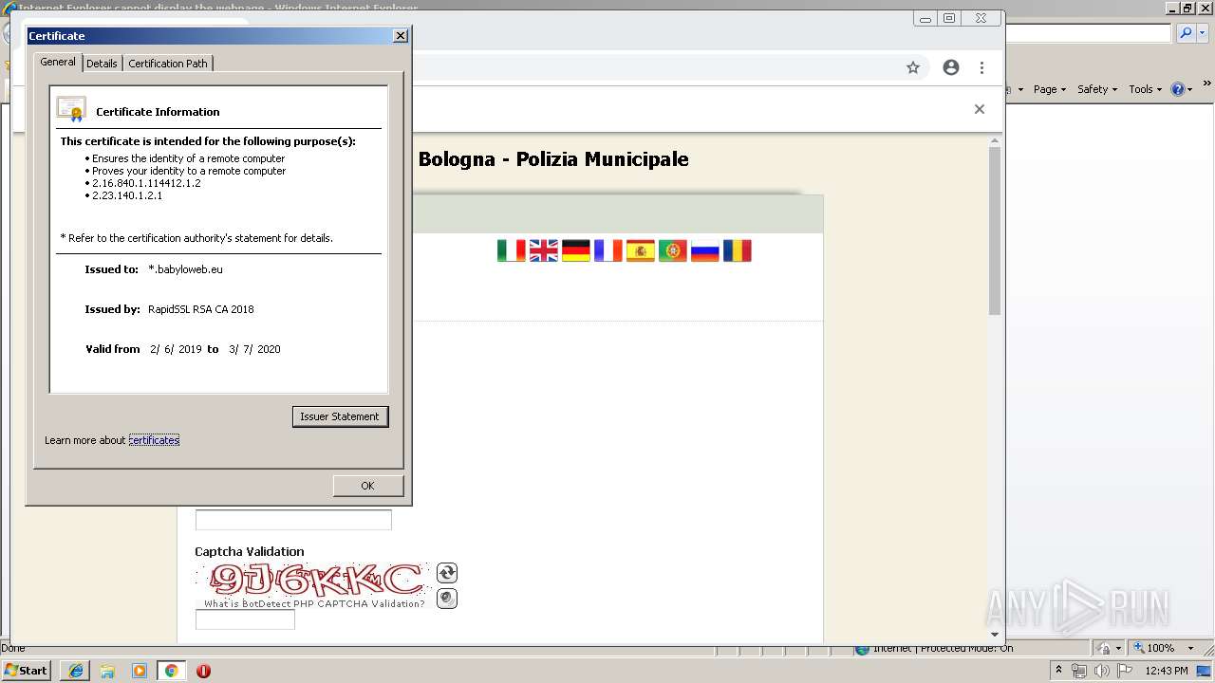The width and height of the screenshot is (1215, 683).
Task: Choose the German flag language
Action: coord(575,250)
